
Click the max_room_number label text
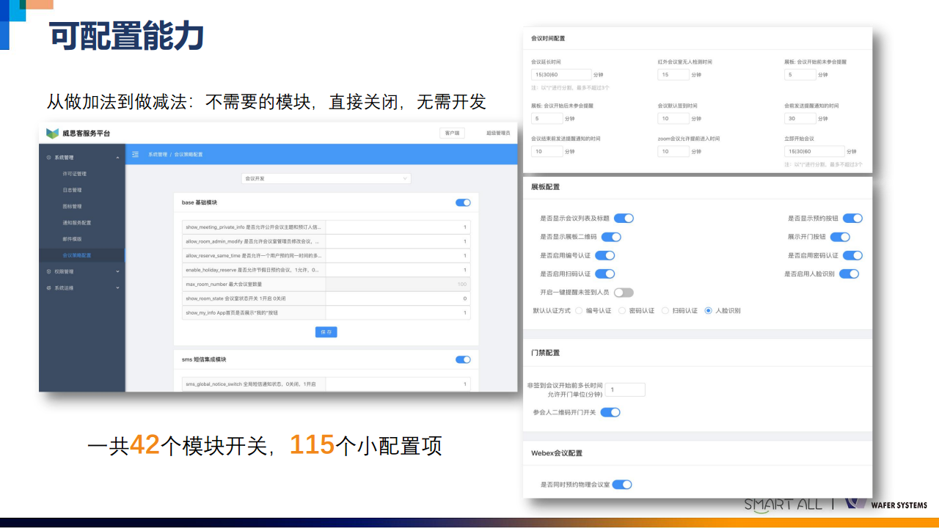click(x=223, y=285)
